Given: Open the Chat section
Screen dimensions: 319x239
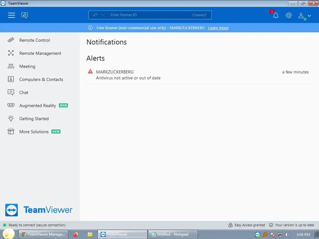Looking at the screenshot, I should tap(24, 92).
